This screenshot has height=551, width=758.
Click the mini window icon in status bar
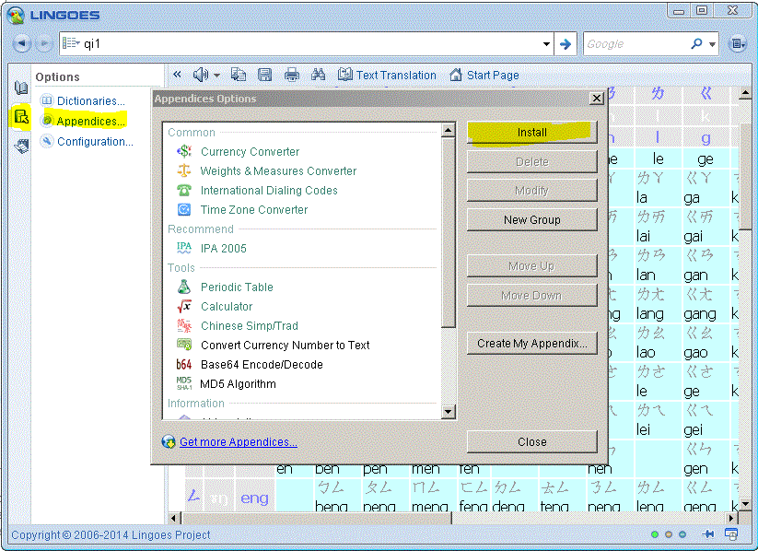(x=731, y=534)
